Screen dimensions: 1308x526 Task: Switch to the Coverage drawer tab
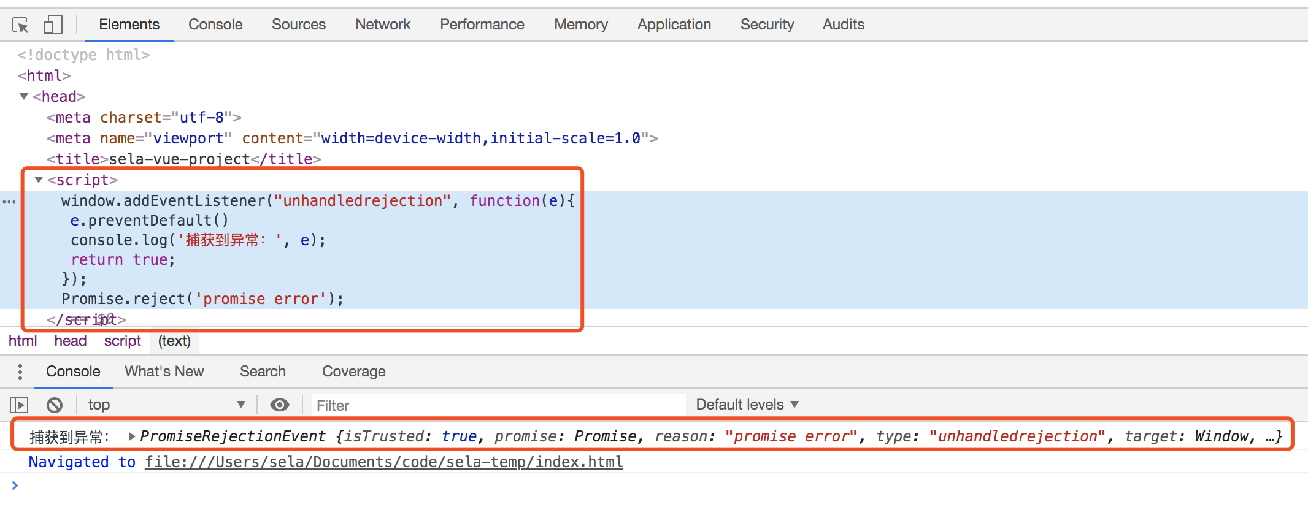point(353,372)
